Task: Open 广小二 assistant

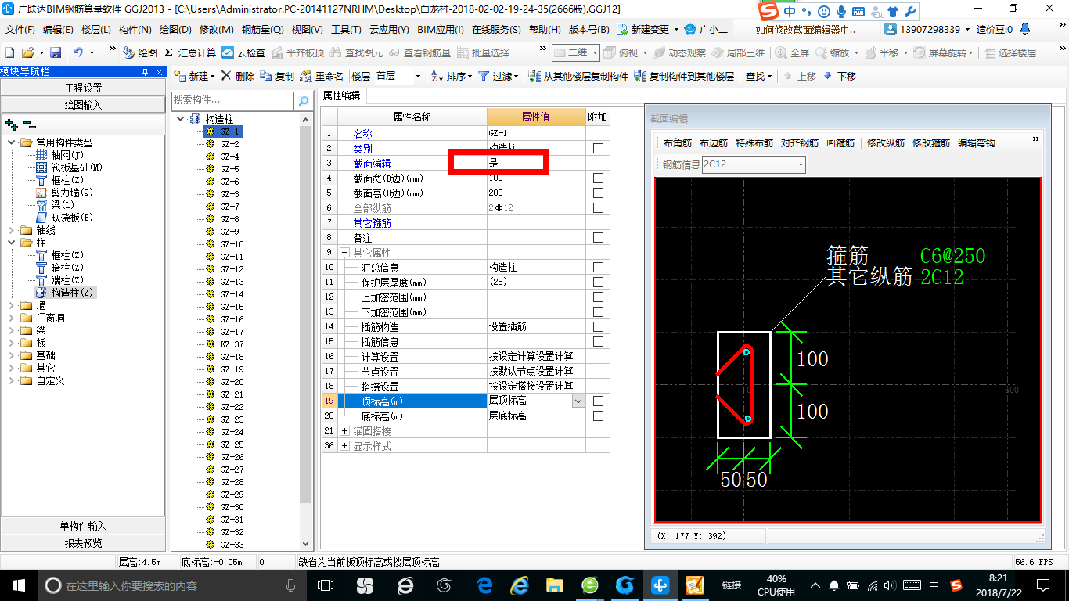Action: point(706,29)
